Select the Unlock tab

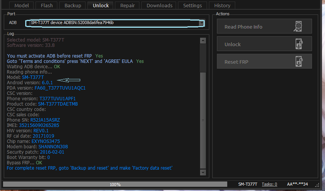(x=101, y=5)
